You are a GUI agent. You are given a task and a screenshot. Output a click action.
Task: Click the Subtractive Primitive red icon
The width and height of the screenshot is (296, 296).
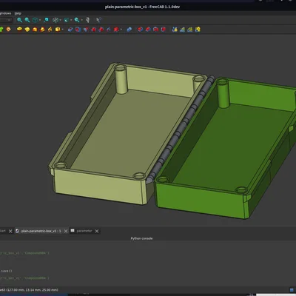tap(116, 30)
